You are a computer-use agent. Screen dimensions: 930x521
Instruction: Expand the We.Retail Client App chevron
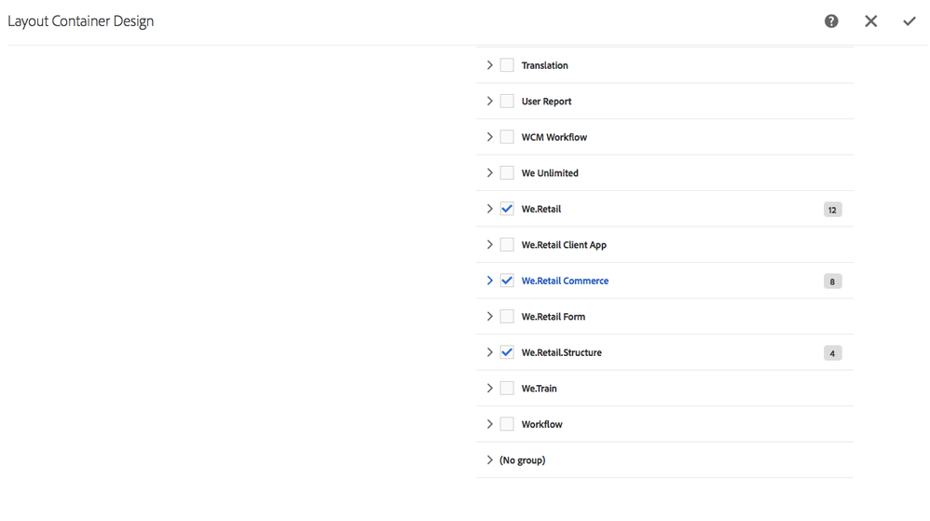click(x=489, y=244)
